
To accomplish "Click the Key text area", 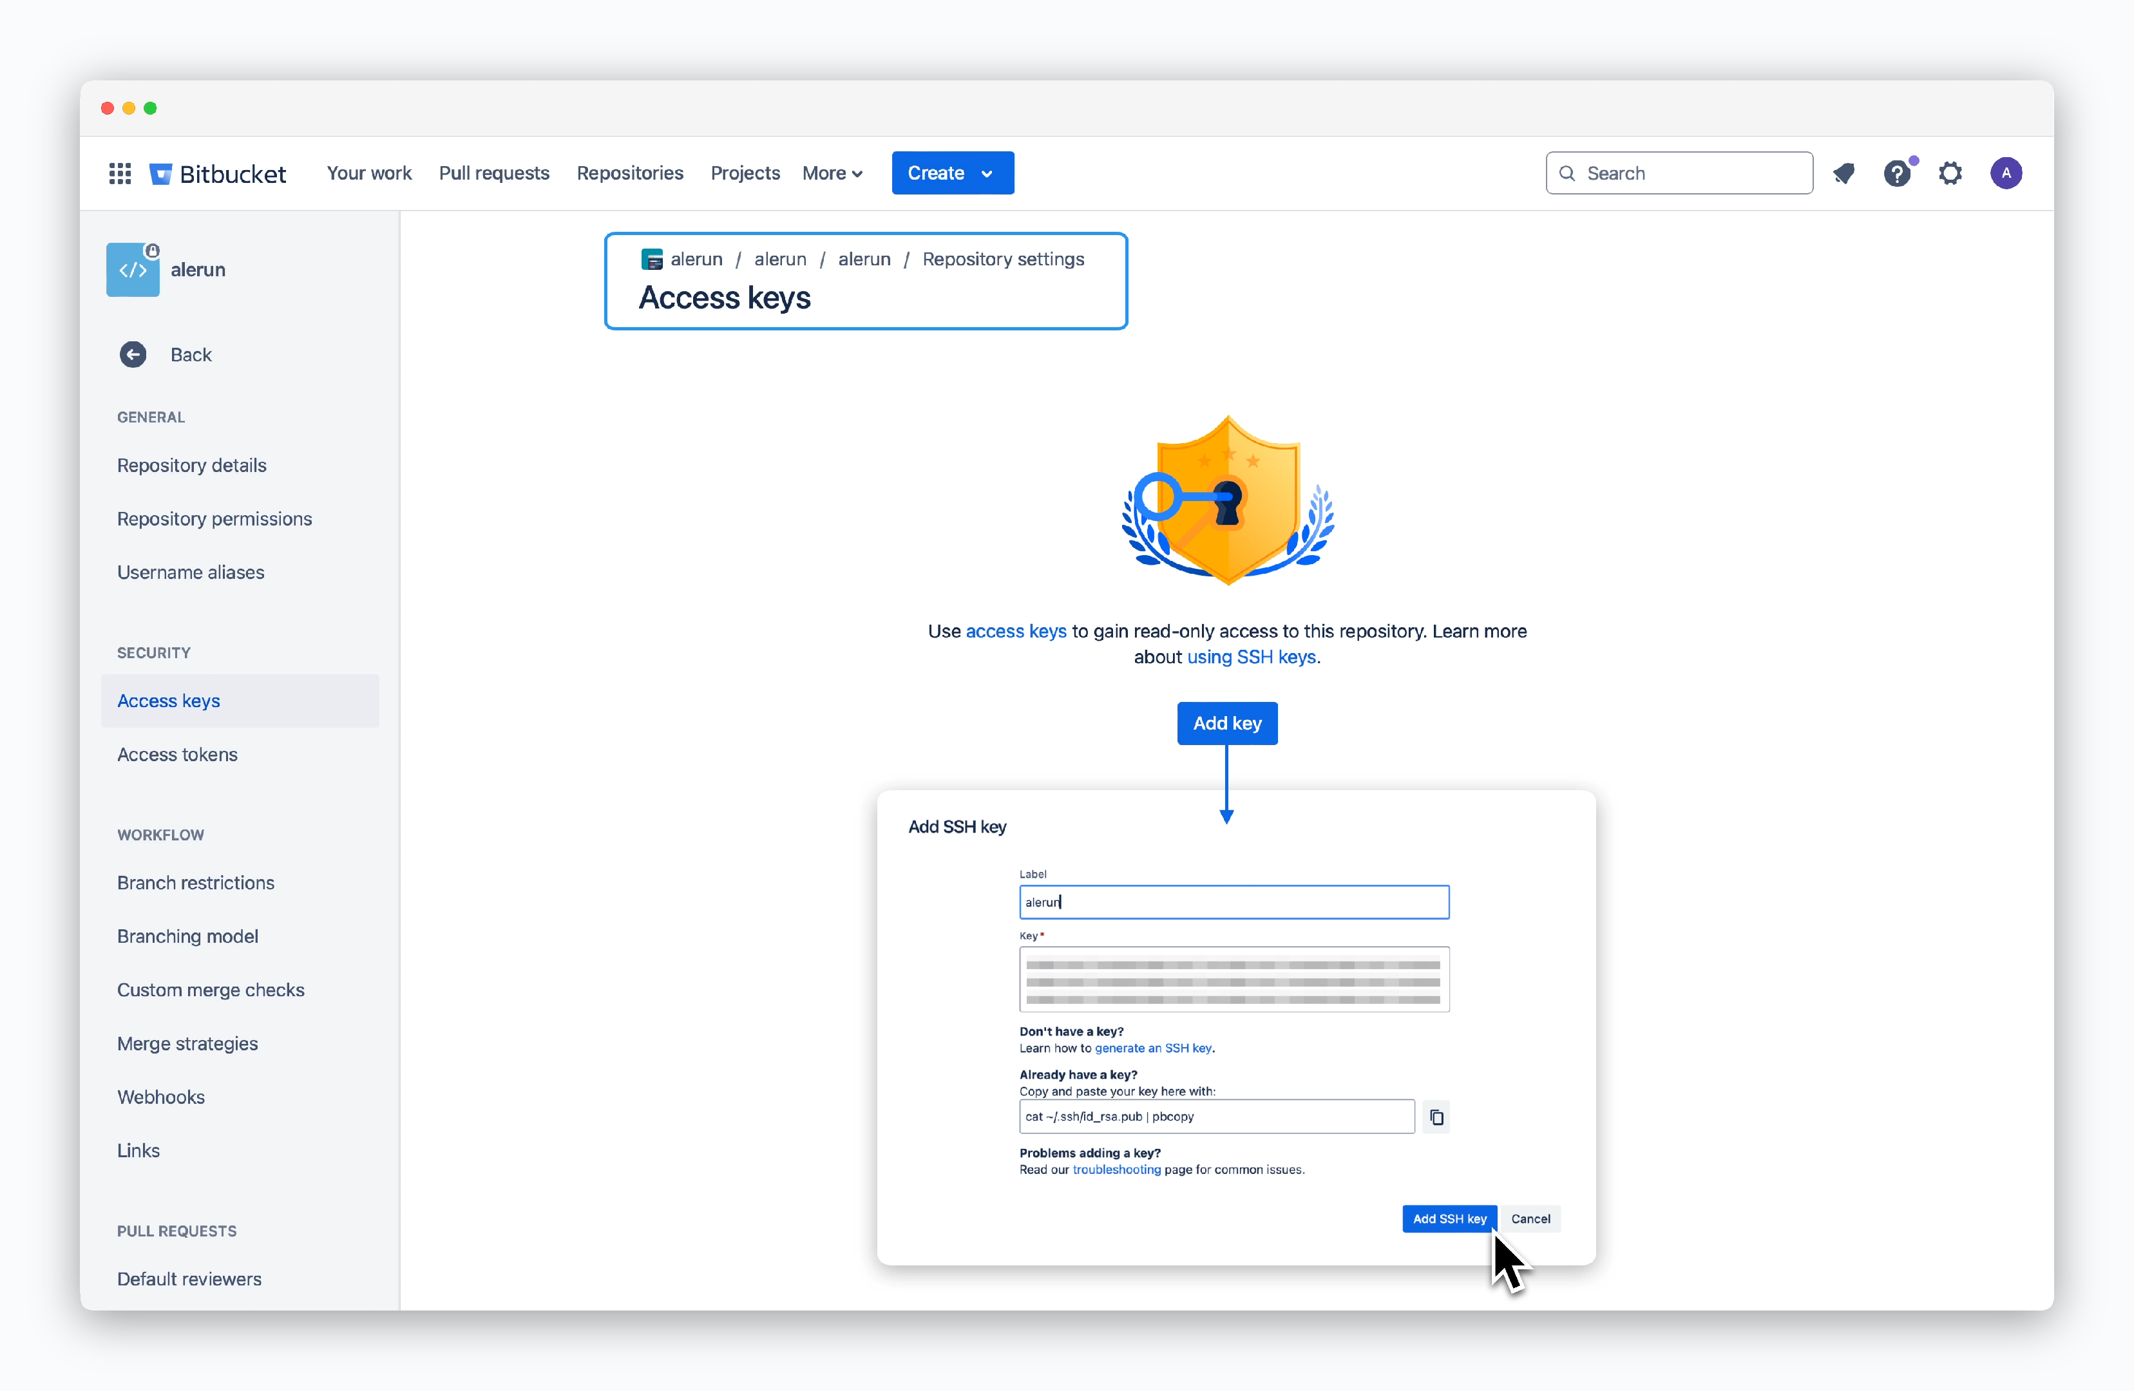I will pyautogui.click(x=1234, y=979).
